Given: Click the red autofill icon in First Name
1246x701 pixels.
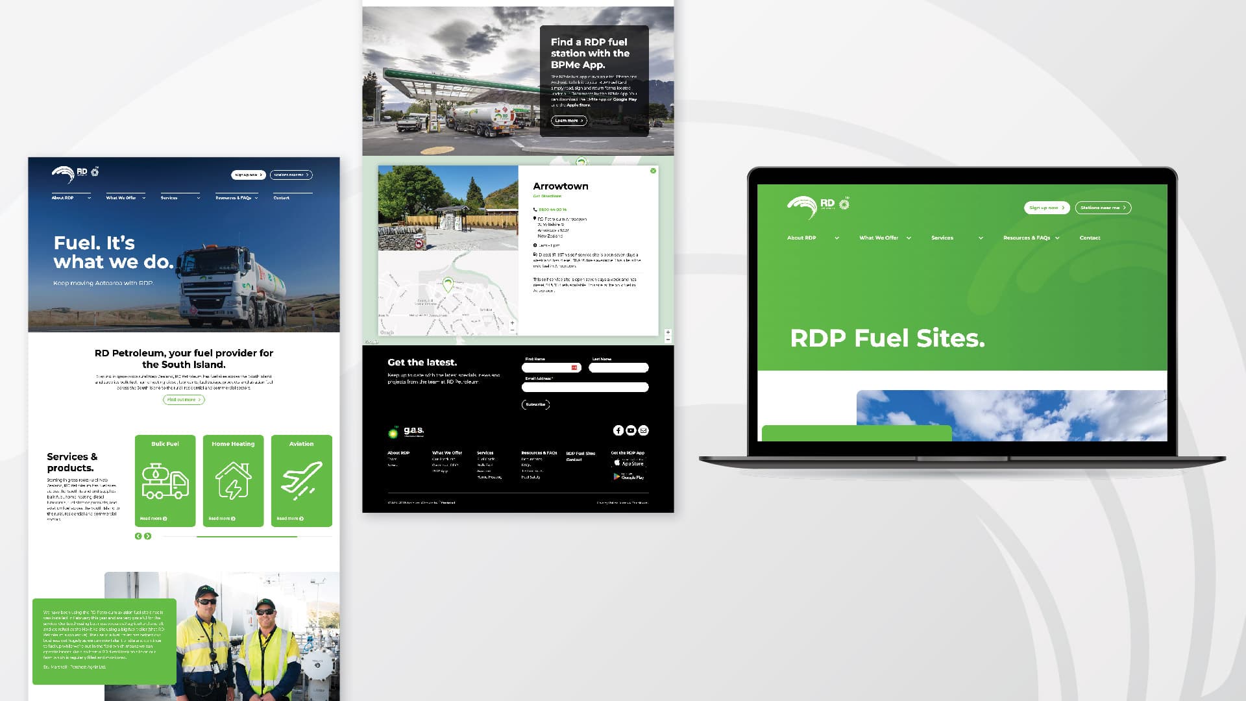Looking at the screenshot, I should pos(574,367).
